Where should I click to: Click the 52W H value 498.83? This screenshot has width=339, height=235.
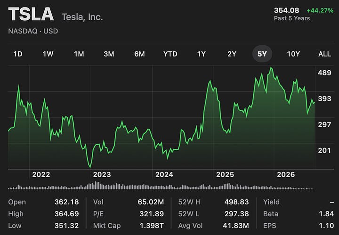(236, 202)
